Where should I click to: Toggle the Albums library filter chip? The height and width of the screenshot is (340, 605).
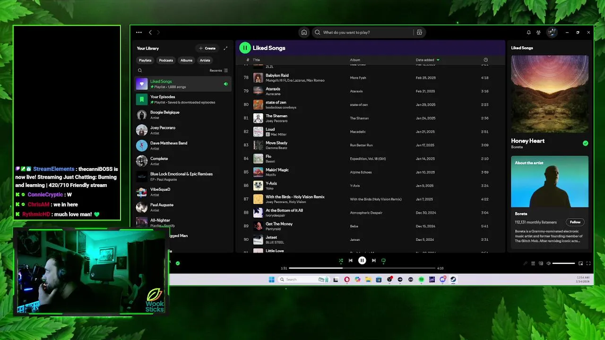pyautogui.click(x=186, y=60)
